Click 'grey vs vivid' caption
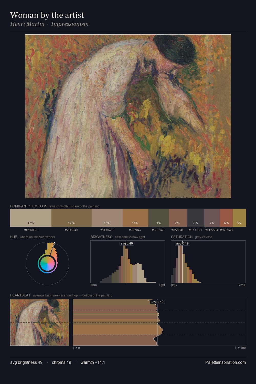 204,237
